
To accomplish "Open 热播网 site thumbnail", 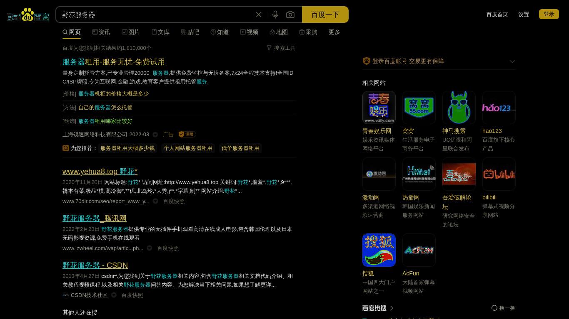I will (x=419, y=174).
